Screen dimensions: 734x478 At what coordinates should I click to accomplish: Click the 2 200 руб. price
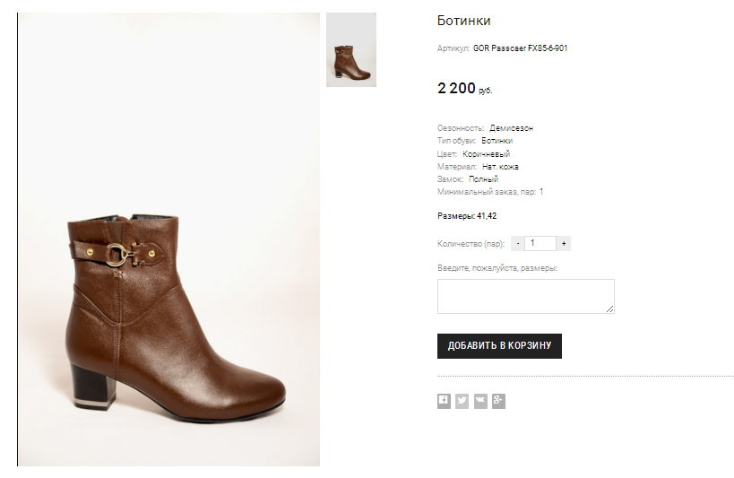464,89
